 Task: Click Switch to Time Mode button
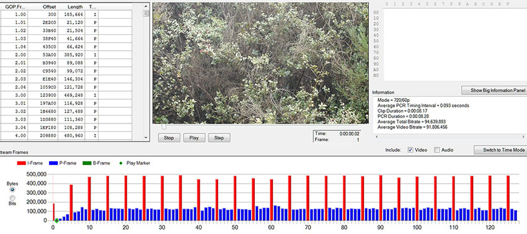(500, 150)
